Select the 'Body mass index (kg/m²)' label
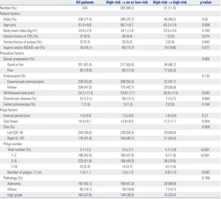This screenshot has width=221, height=199. click(20, 31)
